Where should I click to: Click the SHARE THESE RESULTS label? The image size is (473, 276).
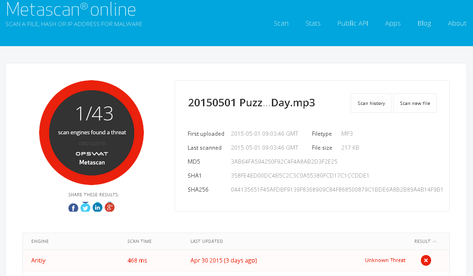(x=94, y=195)
